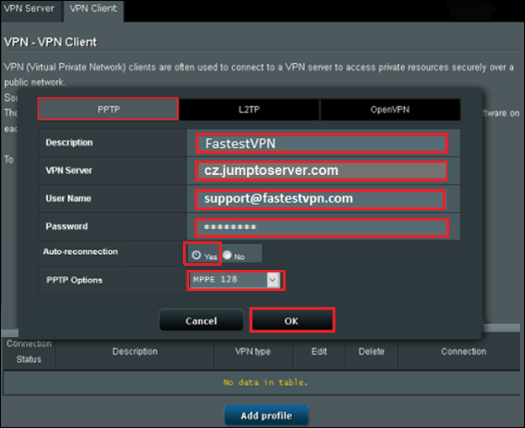Screen dimensions: 525x428
Task: Click the Edit column header
Action: click(x=319, y=351)
